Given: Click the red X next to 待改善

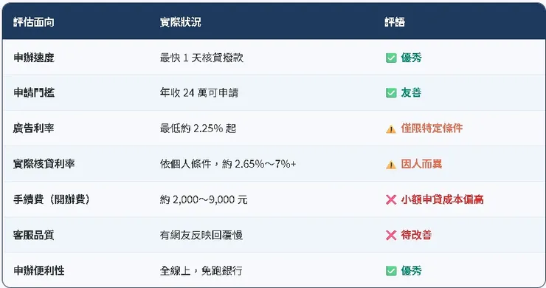Looking at the screenshot, I should (x=391, y=235).
